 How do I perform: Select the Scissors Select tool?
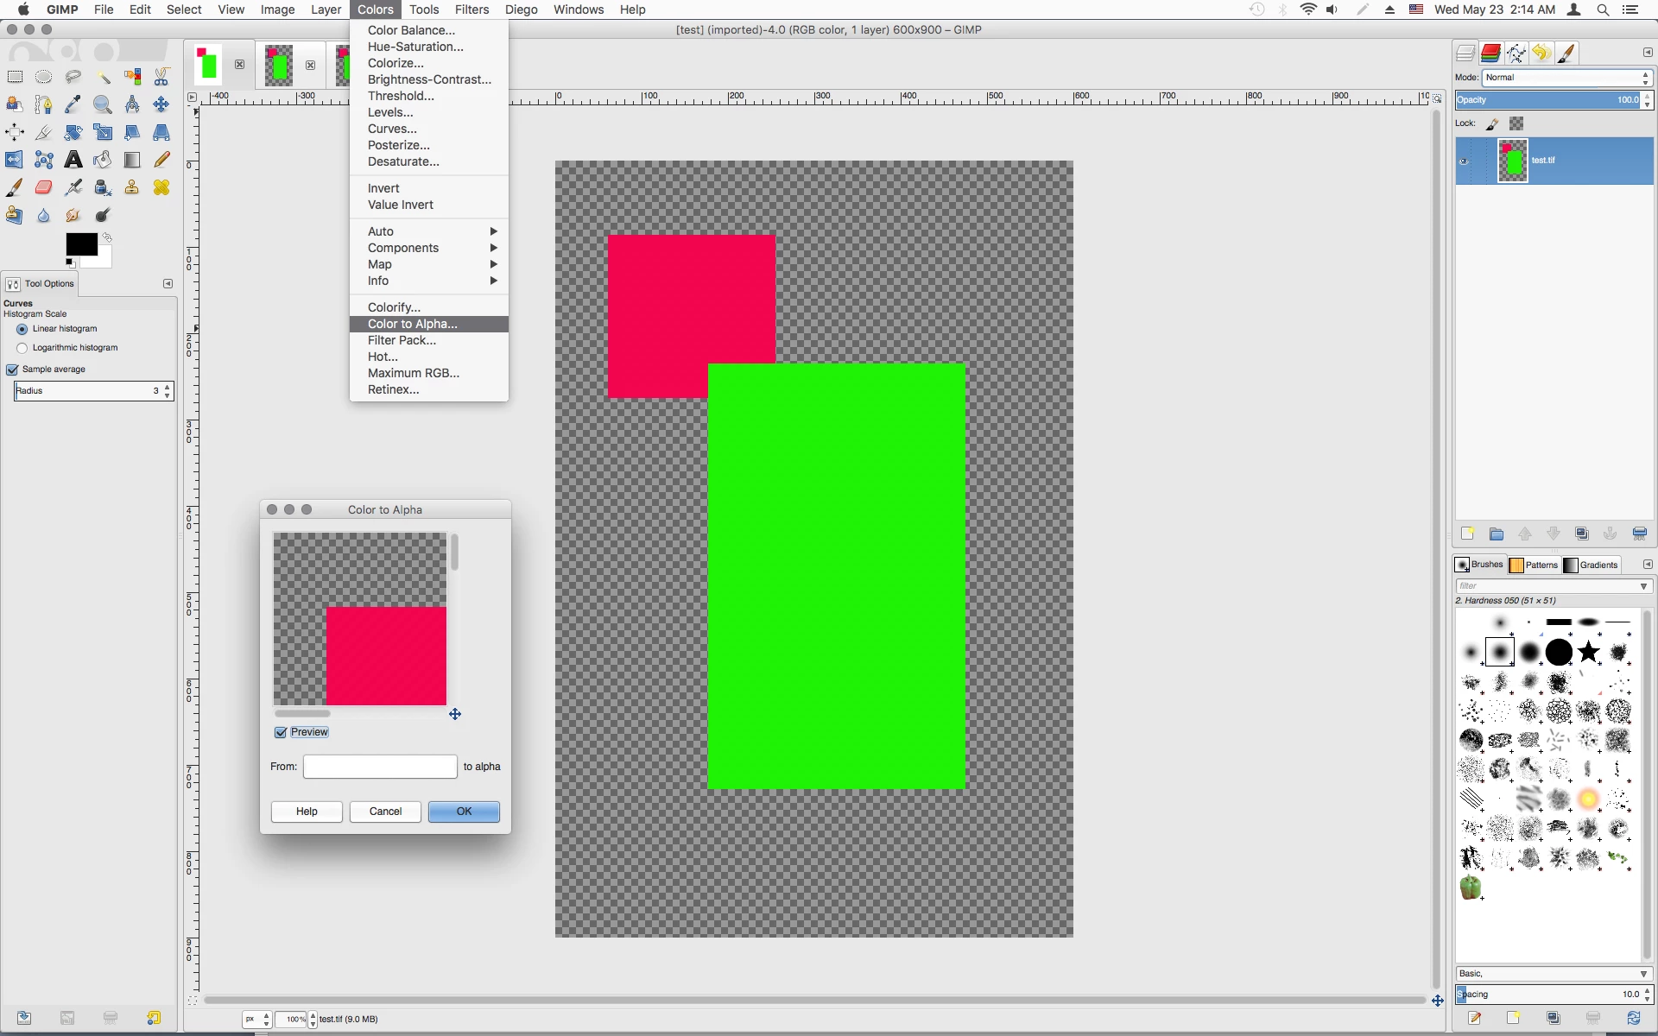[x=161, y=77]
